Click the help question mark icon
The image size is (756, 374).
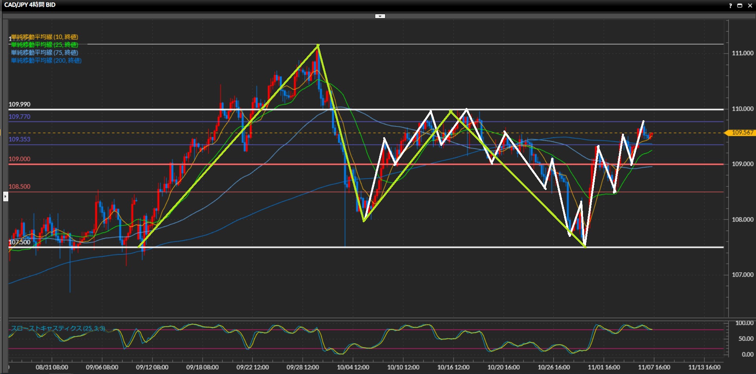click(730, 6)
